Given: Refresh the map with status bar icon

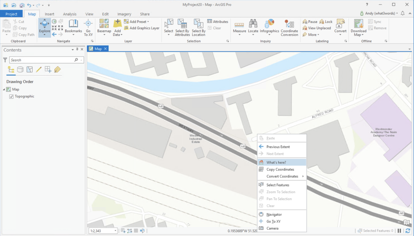Looking at the screenshot, I should pyautogui.click(x=408, y=231).
